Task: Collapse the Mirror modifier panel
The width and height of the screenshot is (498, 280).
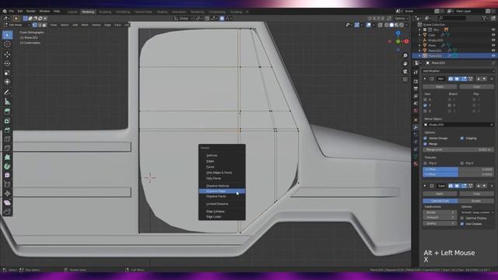Action: tap(425, 79)
